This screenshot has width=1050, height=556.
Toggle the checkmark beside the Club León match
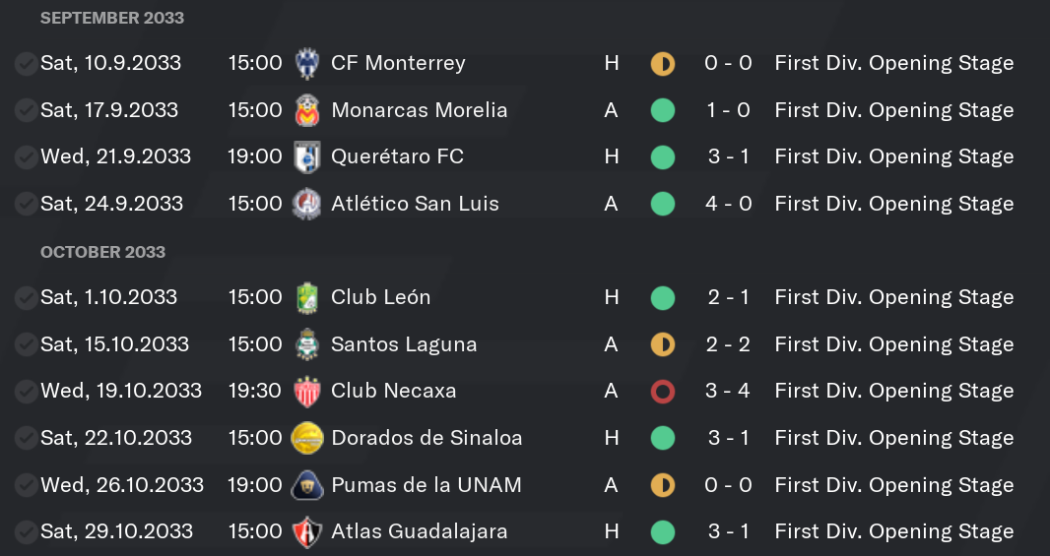(27, 298)
